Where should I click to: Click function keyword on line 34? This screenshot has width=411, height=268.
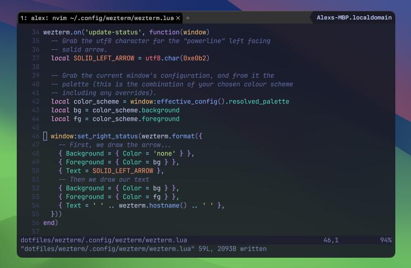[x=164, y=32]
